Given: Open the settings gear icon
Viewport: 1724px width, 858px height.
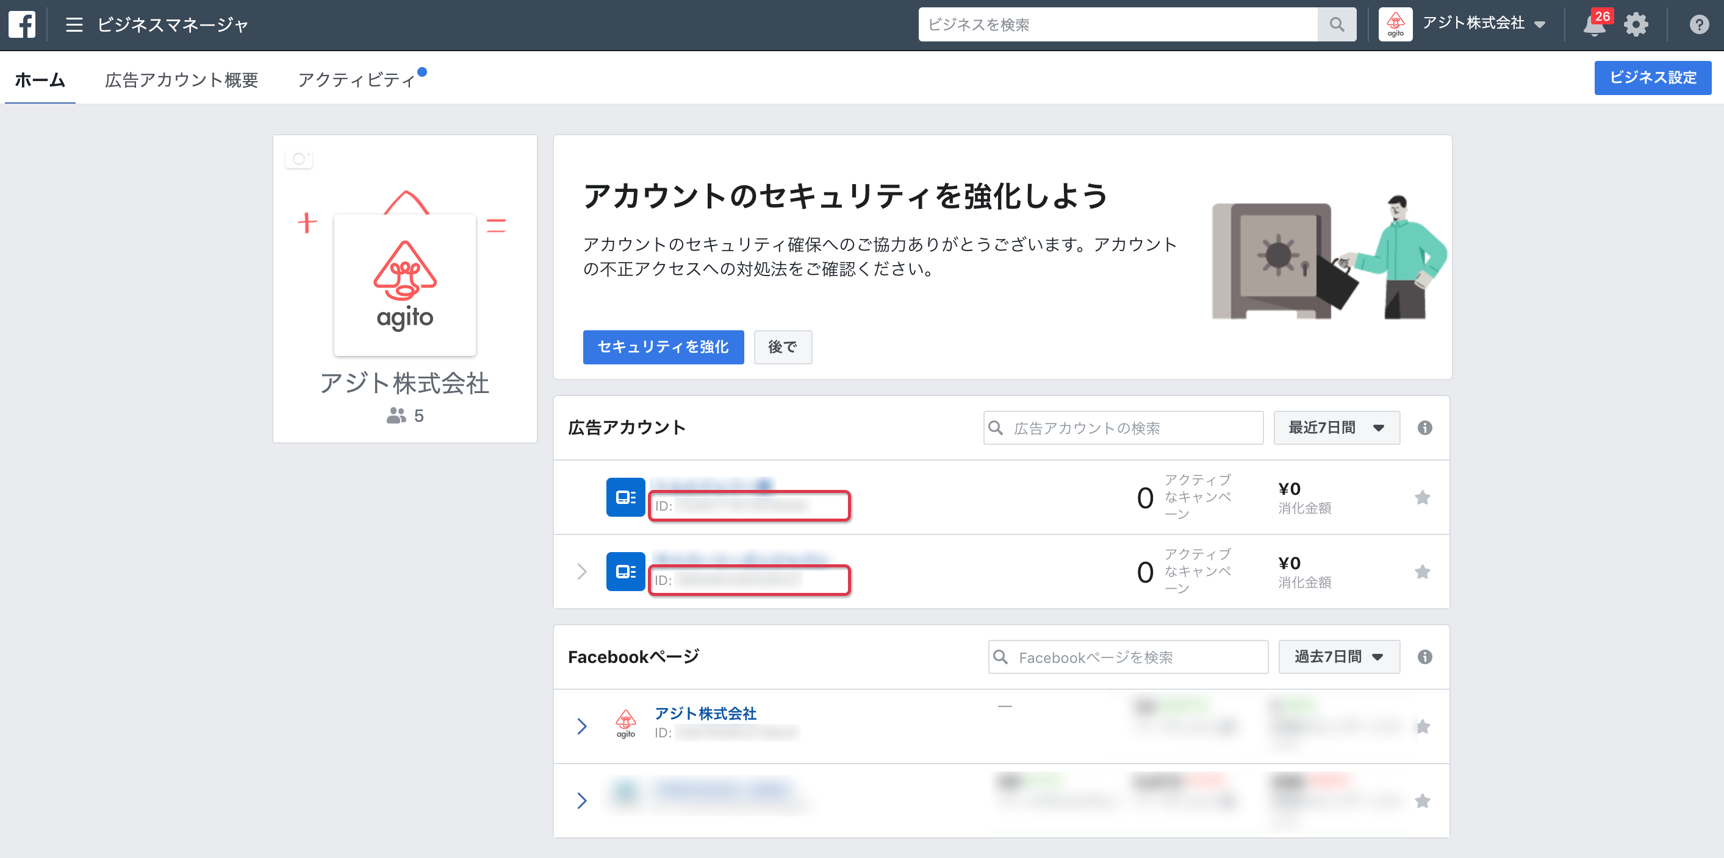Looking at the screenshot, I should [1636, 25].
